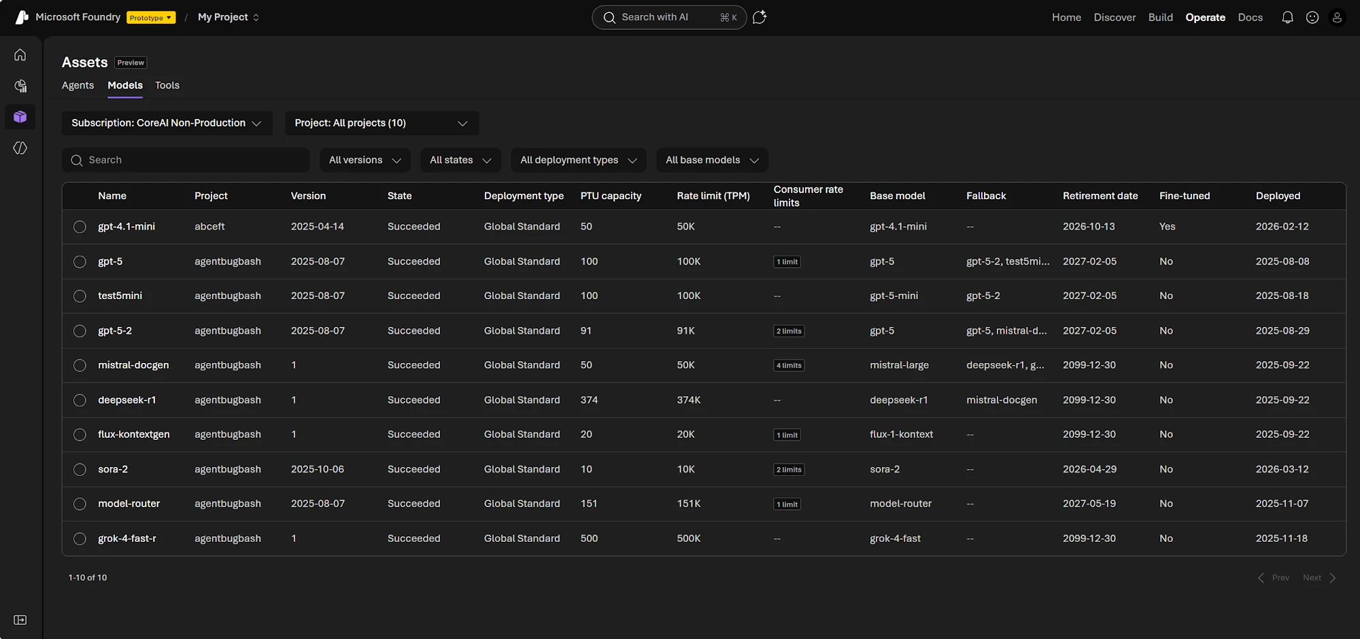
Task: Open the bottom circular icon in the sidebar group
Action: point(20,148)
